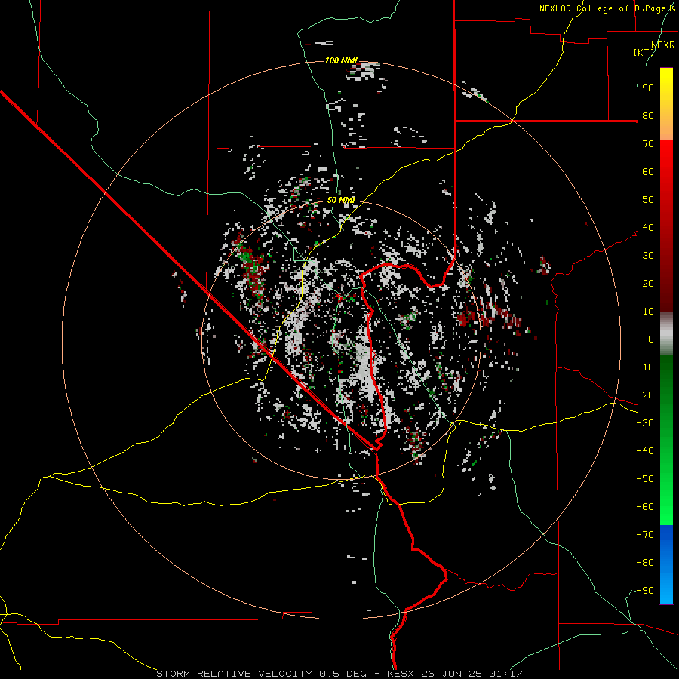Click the -60 value on velocity scale
Screen dimensions: 679x679
[x=645, y=507]
